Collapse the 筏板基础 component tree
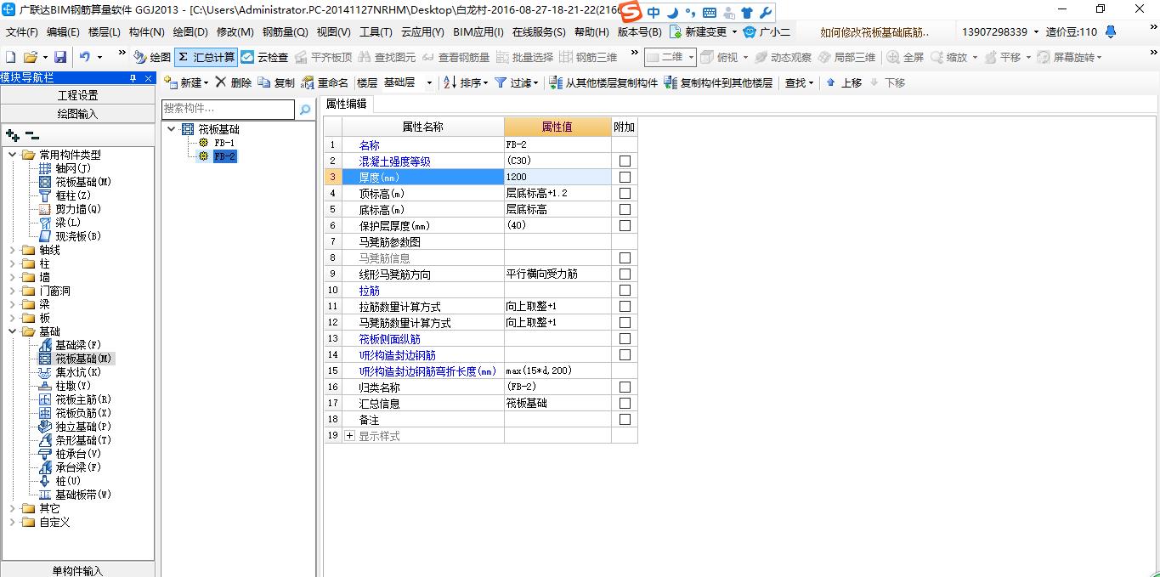 coord(173,129)
